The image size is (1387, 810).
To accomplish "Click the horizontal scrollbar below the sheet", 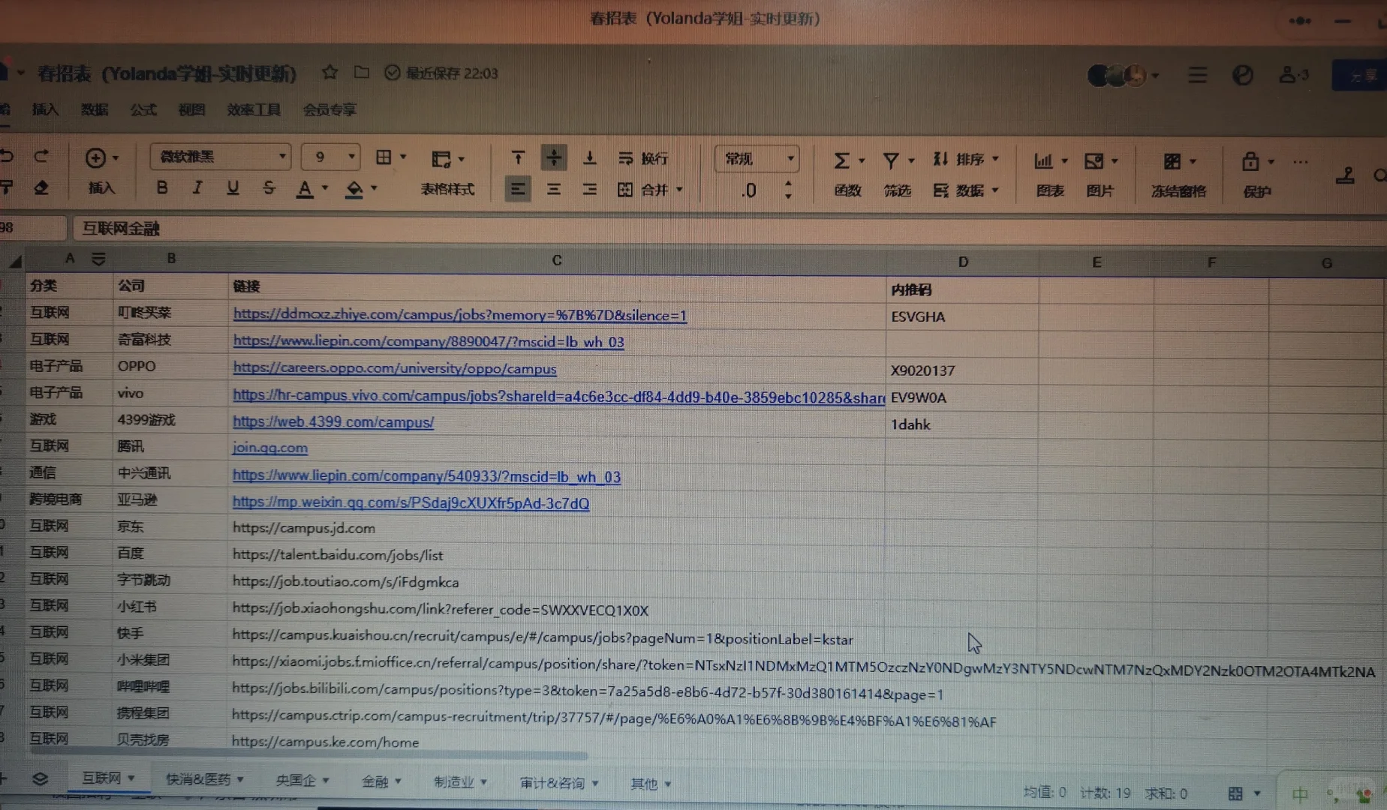I will point(308,756).
